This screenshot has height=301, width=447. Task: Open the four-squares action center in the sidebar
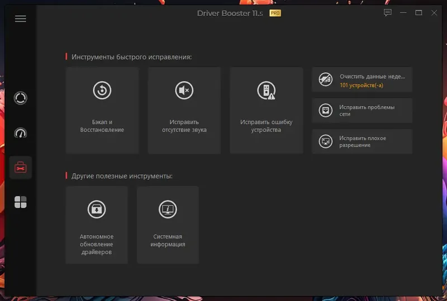(x=20, y=202)
